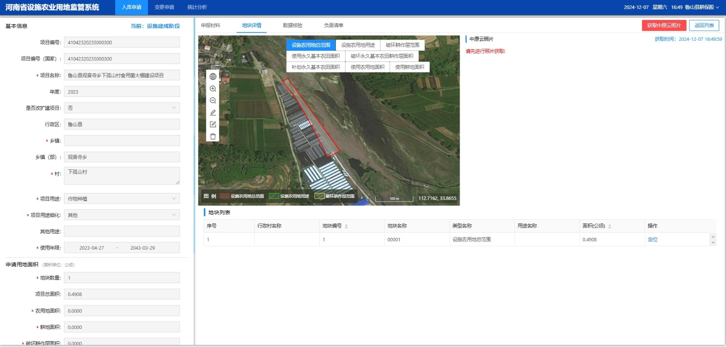Click the 农用地面积 input field
This screenshot has height=347, width=726.
122,311
